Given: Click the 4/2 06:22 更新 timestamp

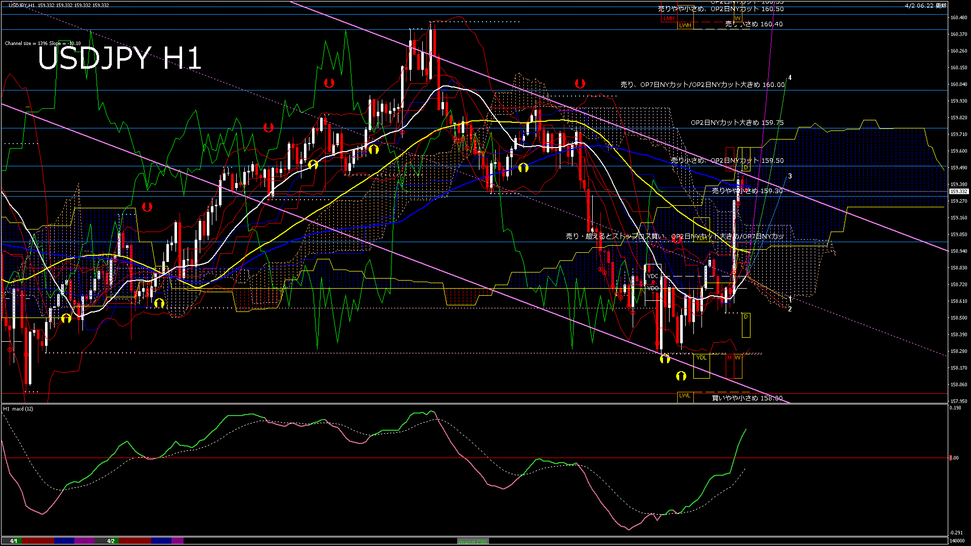Looking at the screenshot, I should pyautogui.click(x=925, y=5).
